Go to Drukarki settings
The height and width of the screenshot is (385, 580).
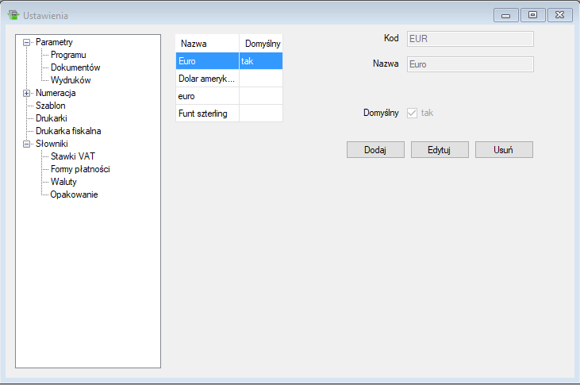click(x=52, y=118)
